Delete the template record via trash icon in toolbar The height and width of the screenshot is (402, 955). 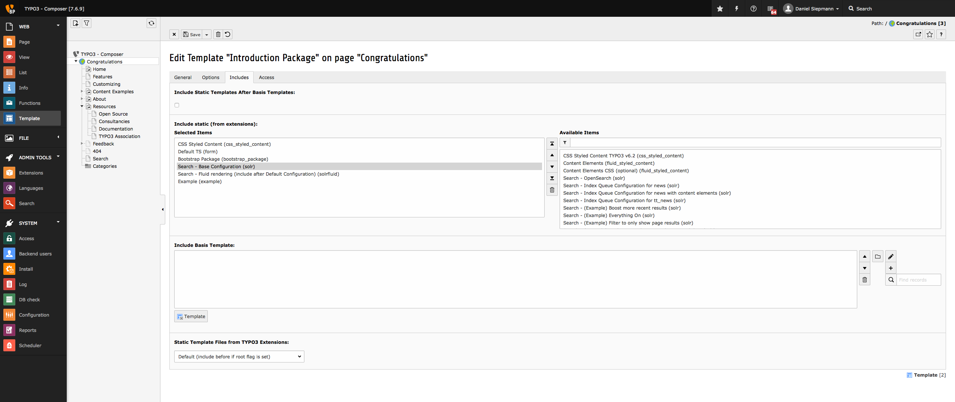tap(218, 34)
